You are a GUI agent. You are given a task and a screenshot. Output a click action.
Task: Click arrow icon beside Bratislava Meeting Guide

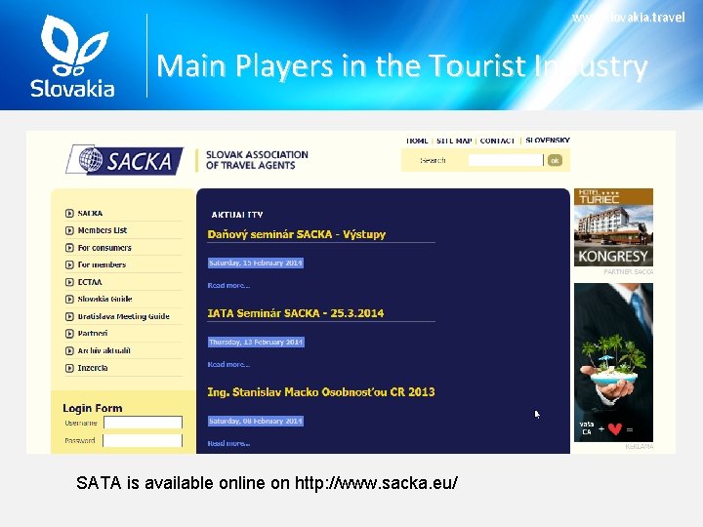(69, 316)
